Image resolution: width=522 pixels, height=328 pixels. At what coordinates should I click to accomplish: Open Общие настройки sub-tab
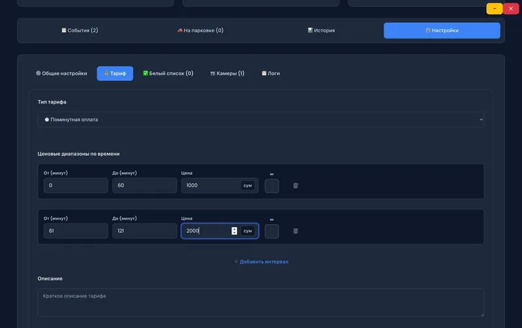[x=61, y=73]
